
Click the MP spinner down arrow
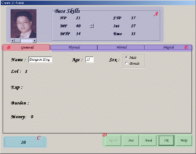[91, 27]
